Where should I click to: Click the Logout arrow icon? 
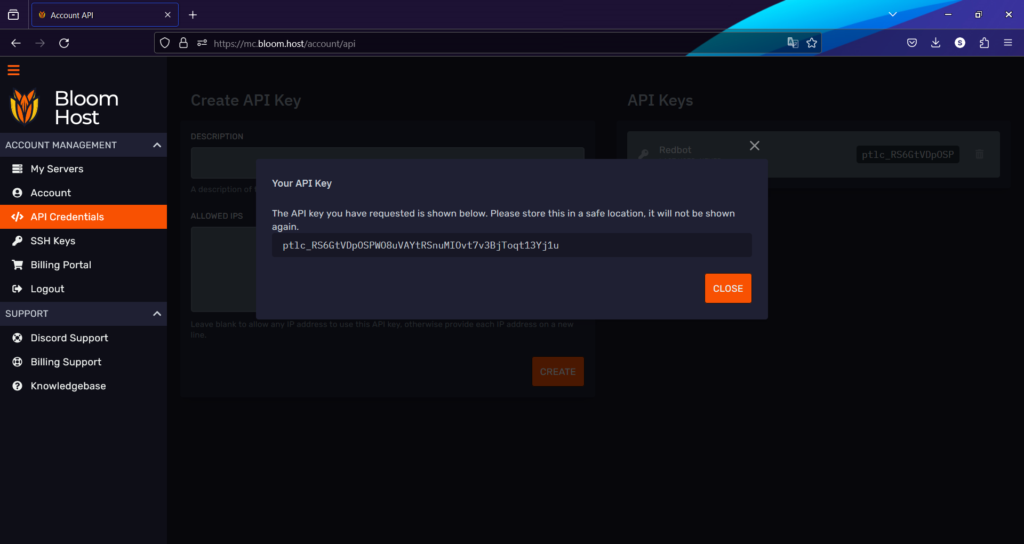tap(18, 289)
